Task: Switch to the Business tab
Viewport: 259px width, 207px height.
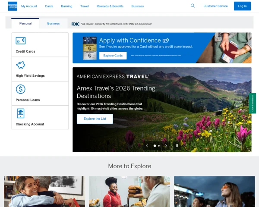Action: tap(54, 23)
